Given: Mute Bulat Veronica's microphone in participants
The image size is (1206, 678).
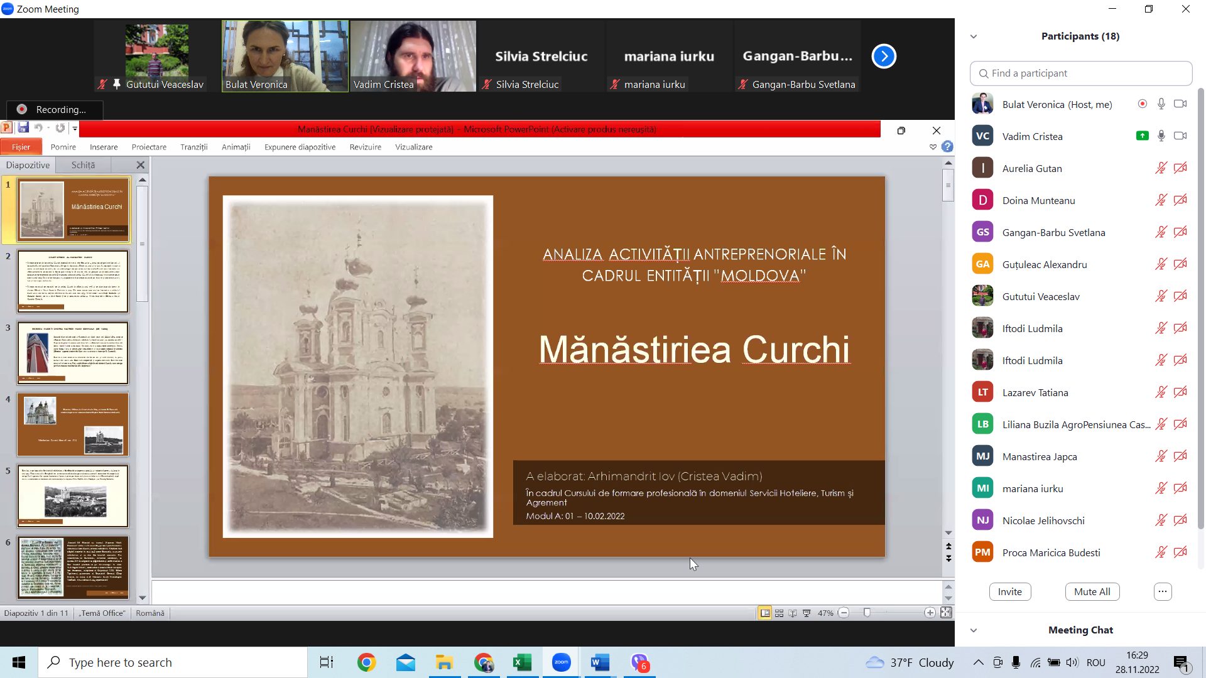Looking at the screenshot, I should point(1161,104).
